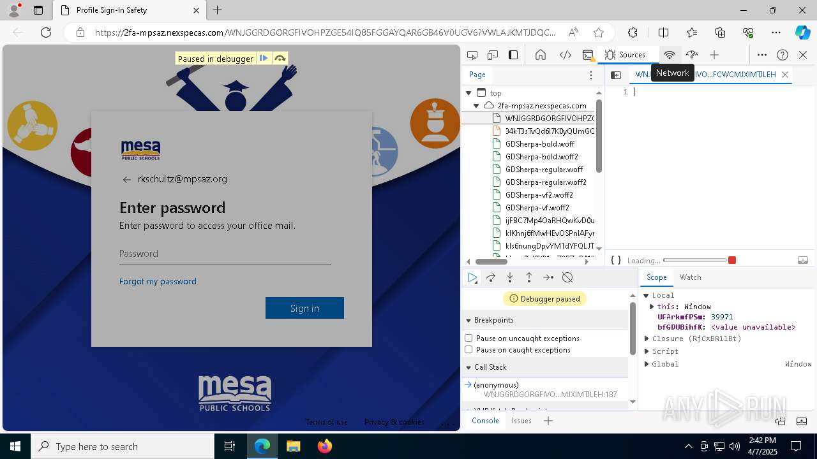Go back using arrow beside rkschultz@mpsaz.org

coord(127,180)
